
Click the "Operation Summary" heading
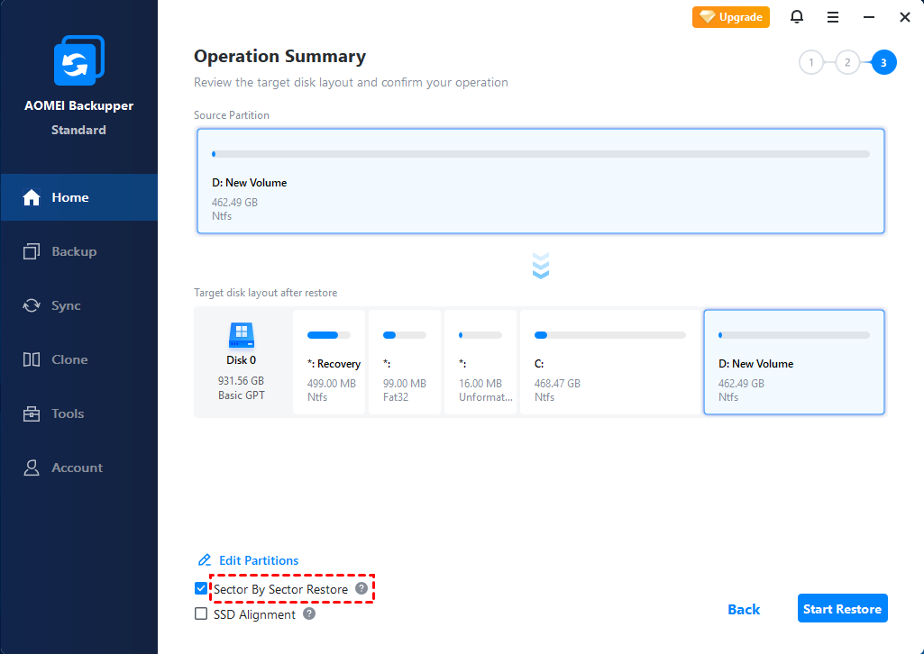[x=280, y=57]
